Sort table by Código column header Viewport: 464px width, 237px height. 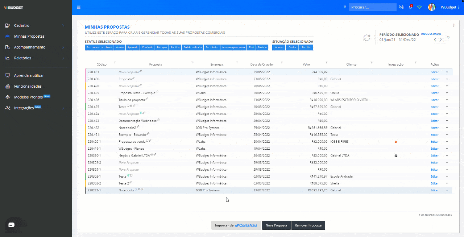tap(101, 65)
